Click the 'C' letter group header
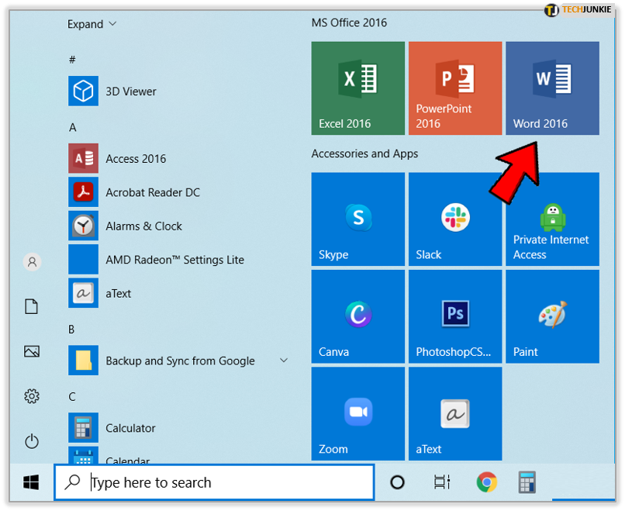This screenshot has width=625, height=511. (x=72, y=396)
